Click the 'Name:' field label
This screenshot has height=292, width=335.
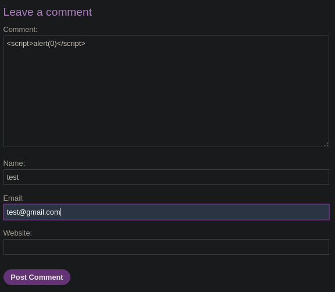coord(14,163)
